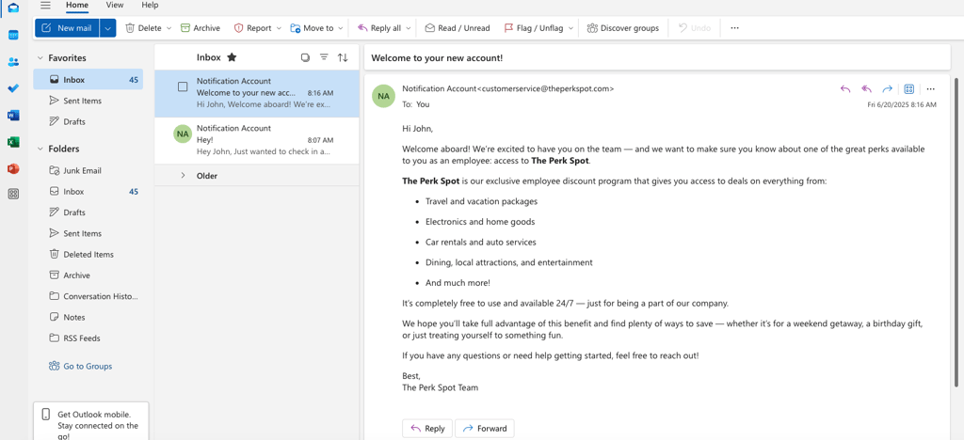
Task: Check the Welcome email selection checkbox
Action: [x=183, y=87]
